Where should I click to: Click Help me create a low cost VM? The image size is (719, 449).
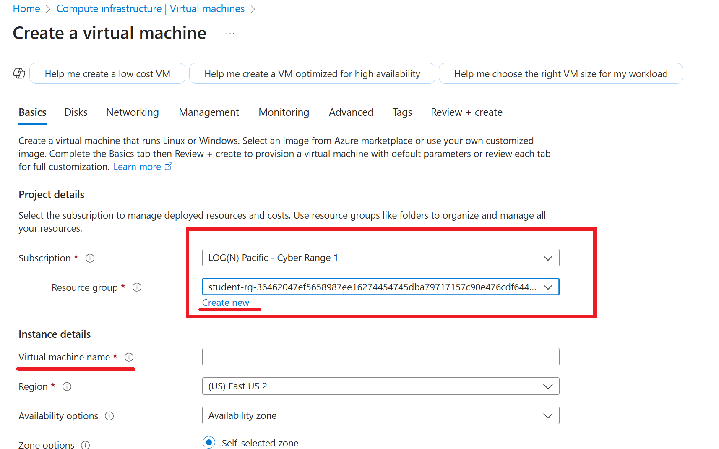[107, 73]
